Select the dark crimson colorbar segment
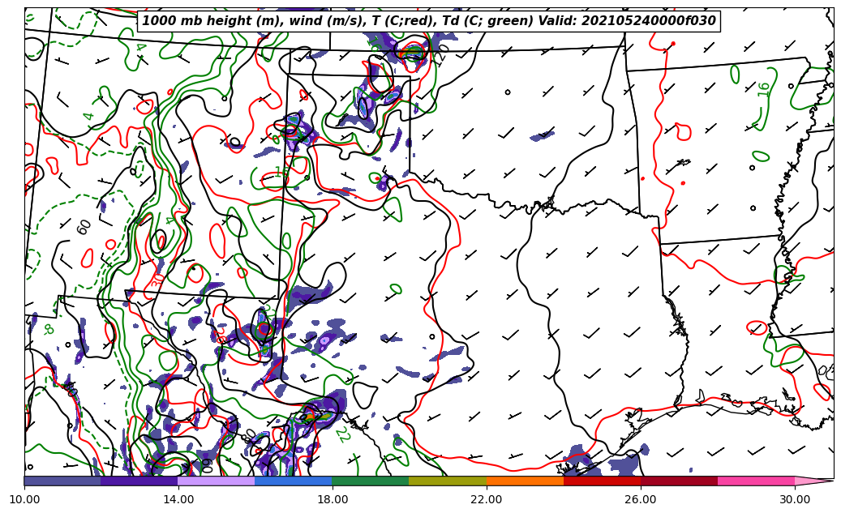Viewport: 841px width, 513px height. pos(679,481)
